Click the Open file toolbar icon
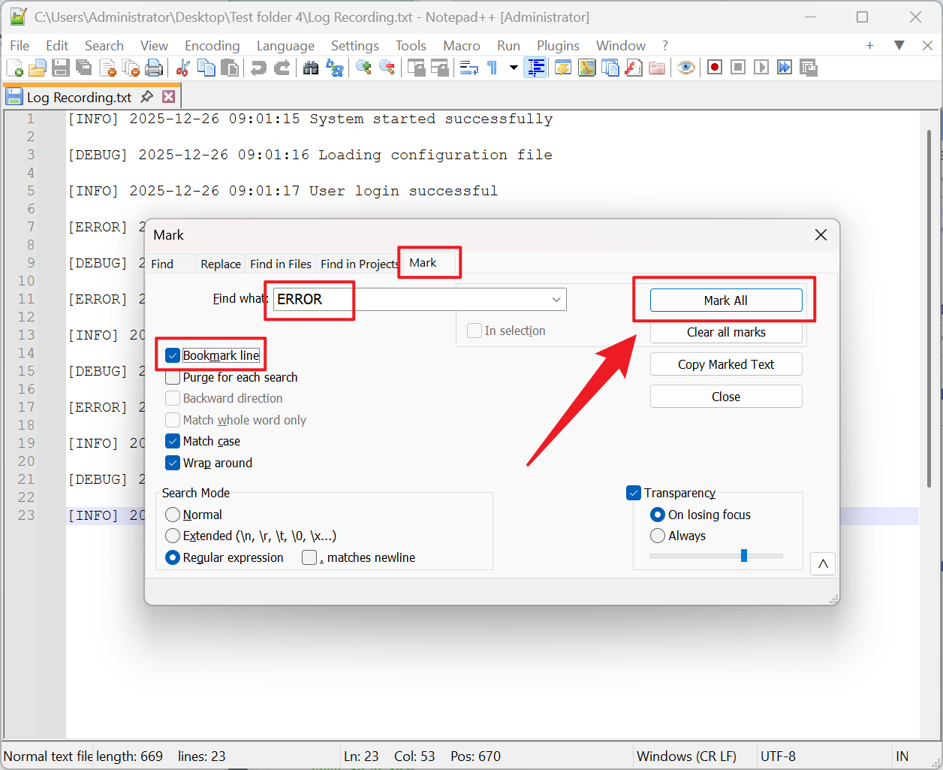 pyautogui.click(x=38, y=68)
